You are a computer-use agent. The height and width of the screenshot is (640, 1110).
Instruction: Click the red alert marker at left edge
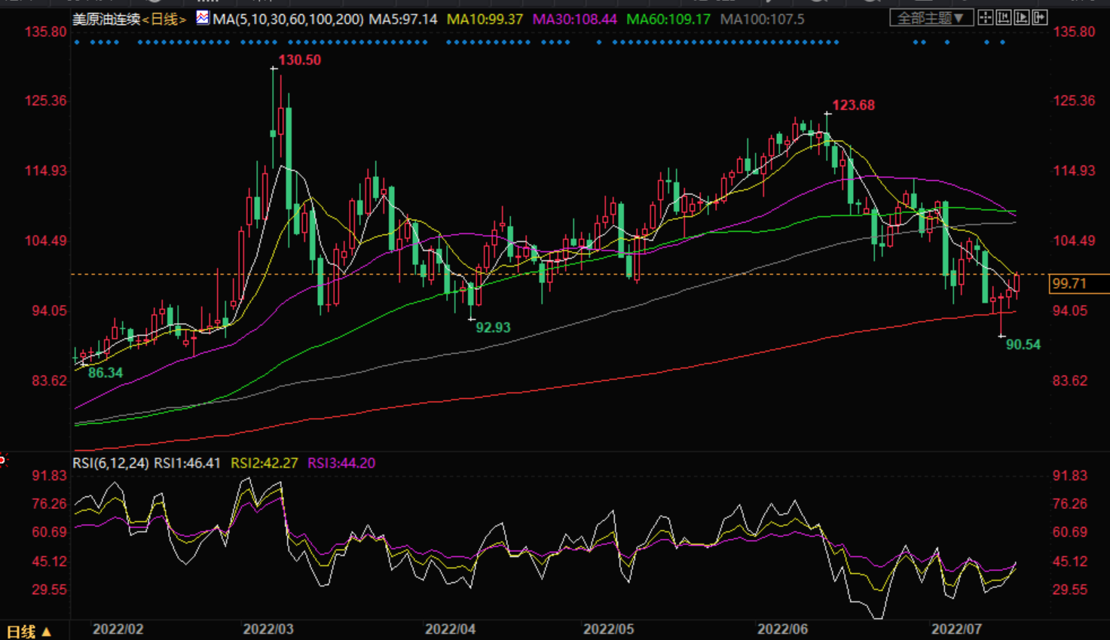pos(2,459)
